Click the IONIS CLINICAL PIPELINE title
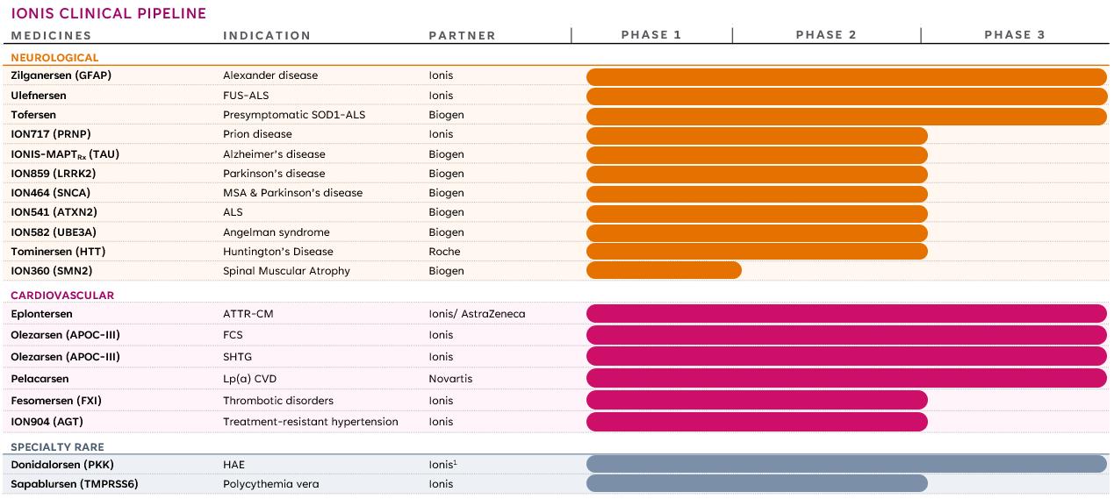The image size is (1114, 499). coord(109,13)
